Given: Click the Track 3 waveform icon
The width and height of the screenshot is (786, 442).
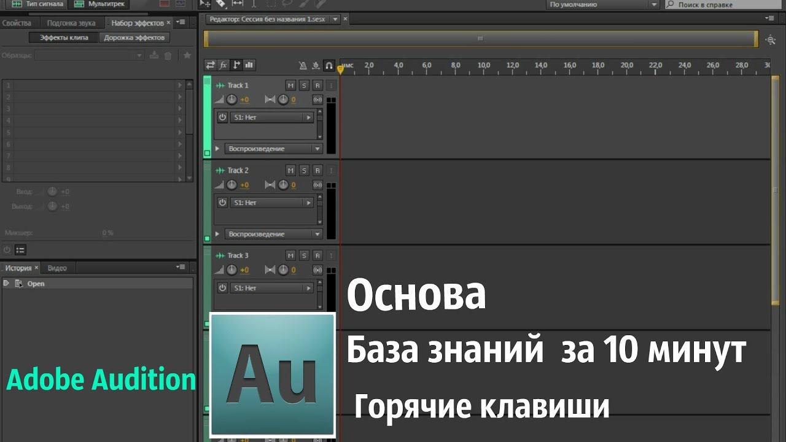Looking at the screenshot, I should click(220, 255).
